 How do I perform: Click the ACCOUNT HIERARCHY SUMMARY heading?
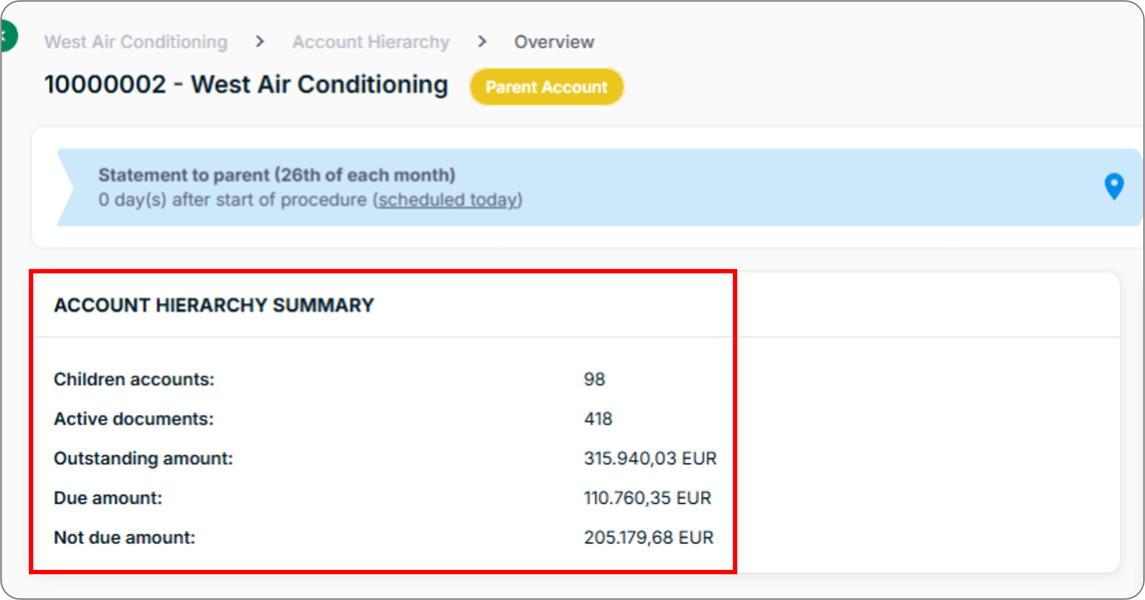pos(214,305)
